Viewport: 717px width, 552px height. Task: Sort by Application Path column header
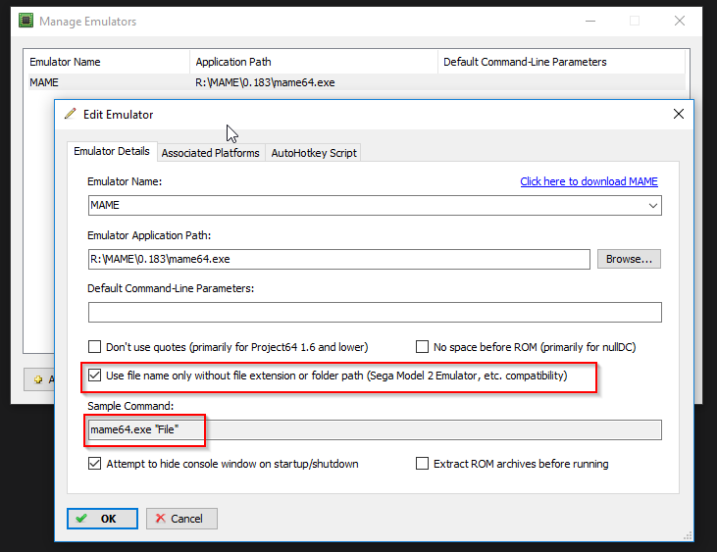[x=314, y=62]
